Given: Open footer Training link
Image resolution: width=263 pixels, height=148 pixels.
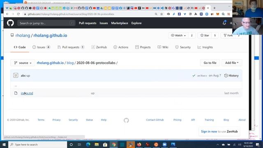Looking at the screenshot, I should click(x=209, y=120).
